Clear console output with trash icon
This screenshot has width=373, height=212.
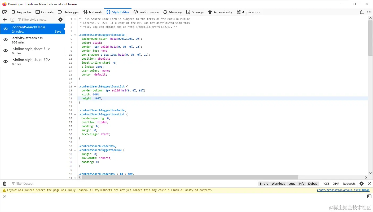(x=5, y=184)
